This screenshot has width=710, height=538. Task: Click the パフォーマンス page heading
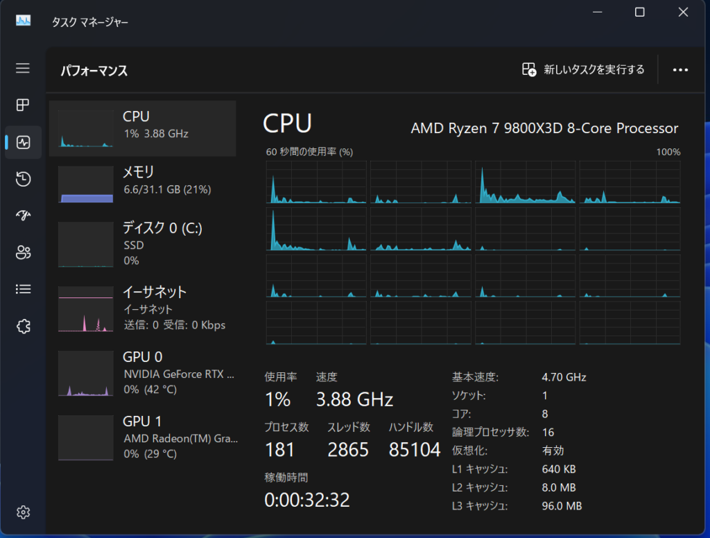coord(94,71)
